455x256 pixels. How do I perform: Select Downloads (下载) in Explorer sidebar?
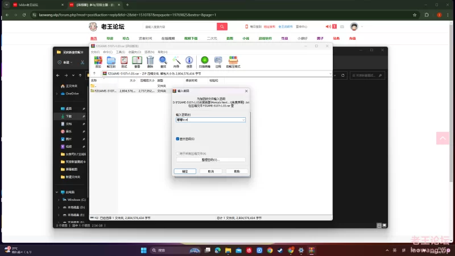click(69, 116)
